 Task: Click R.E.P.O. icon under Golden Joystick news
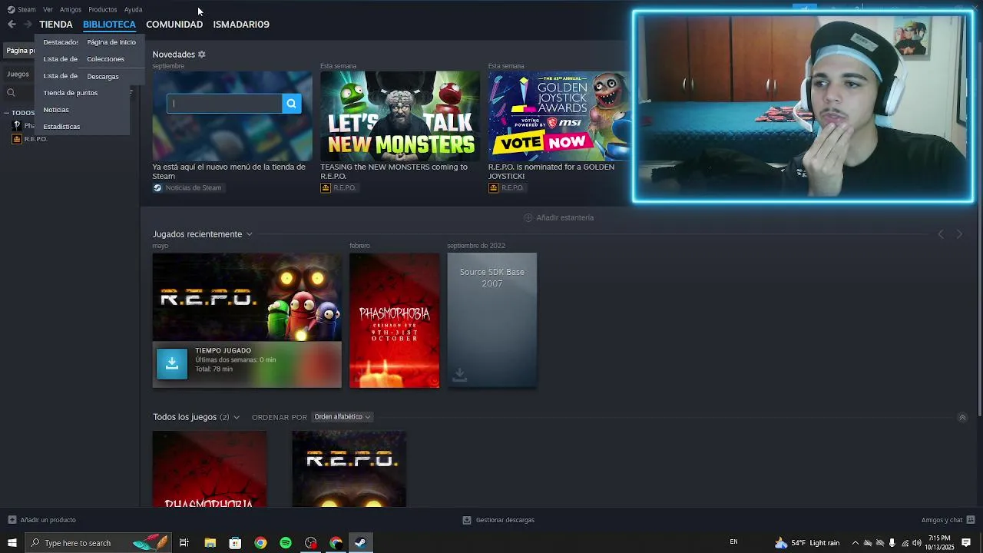(x=494, y=187)
